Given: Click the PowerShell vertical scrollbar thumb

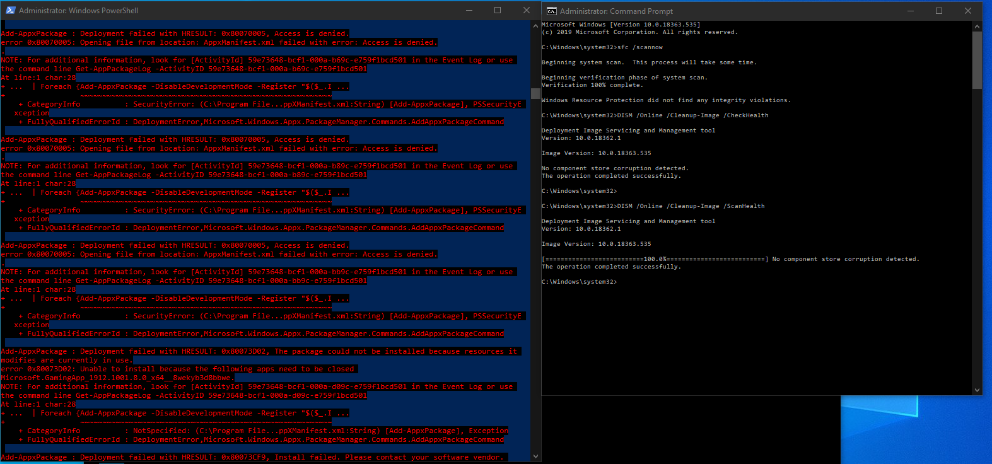Looking at the screenshot, I should tap(535, 93).
